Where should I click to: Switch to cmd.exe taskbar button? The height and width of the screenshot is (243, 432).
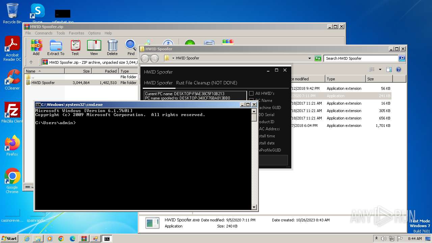(x=107, y=239)
